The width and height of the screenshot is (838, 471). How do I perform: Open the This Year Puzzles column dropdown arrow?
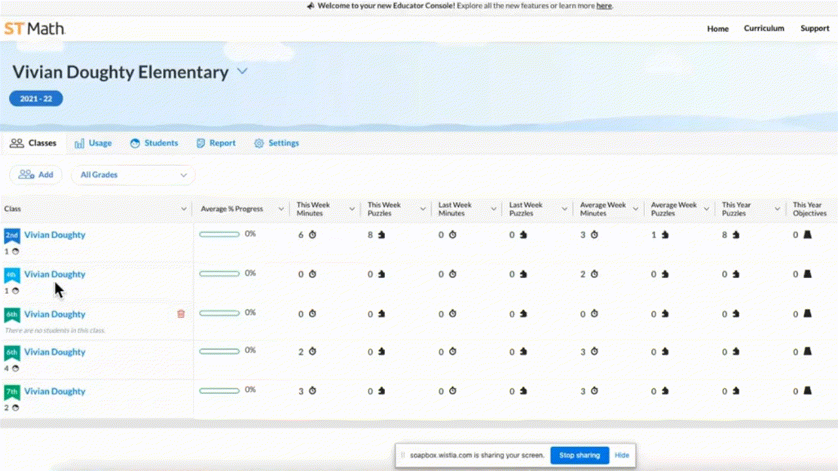pyautogui.click(x=777, y=209)
